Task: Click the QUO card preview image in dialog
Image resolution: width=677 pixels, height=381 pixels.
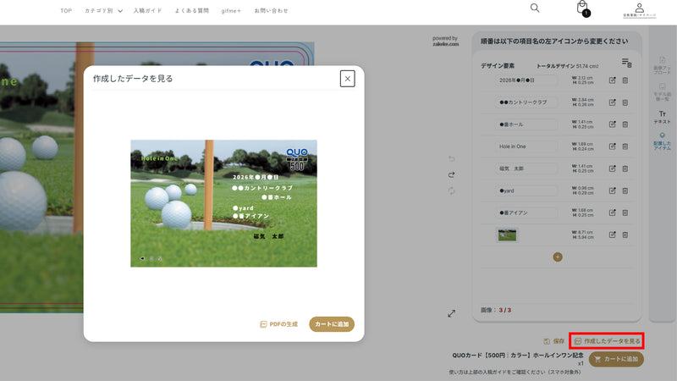Action: click(223, 203)
